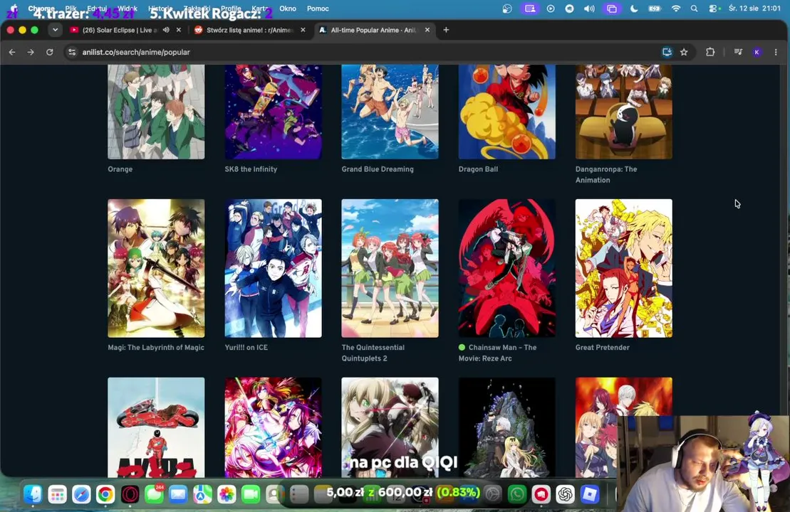Viewport: 790px width, 512px height.
Task: Open the Extensions puzzle icon
Action: point(710,53)
